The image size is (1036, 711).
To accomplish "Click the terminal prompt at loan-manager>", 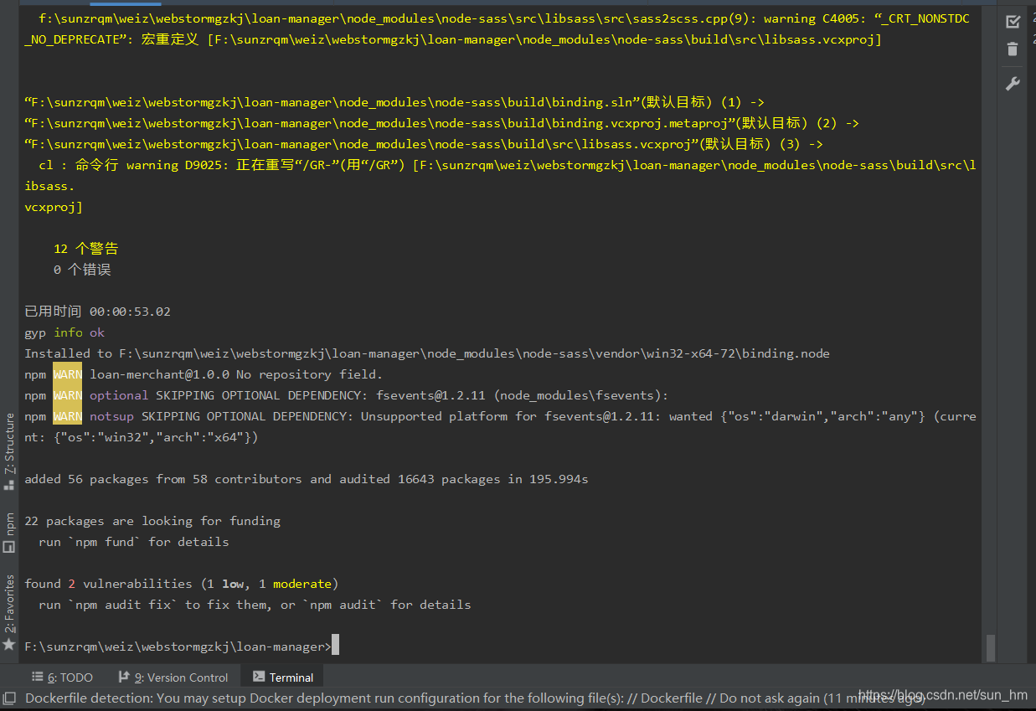I will click(178, 647).
